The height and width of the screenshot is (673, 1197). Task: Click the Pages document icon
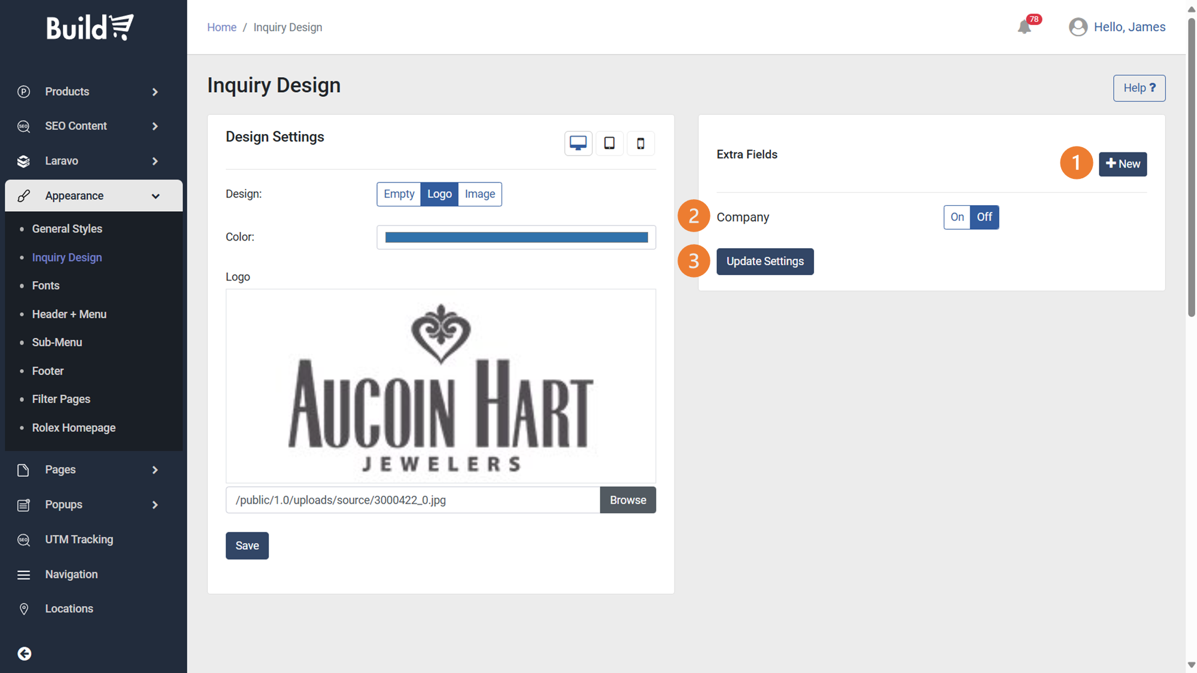point(24,470)
